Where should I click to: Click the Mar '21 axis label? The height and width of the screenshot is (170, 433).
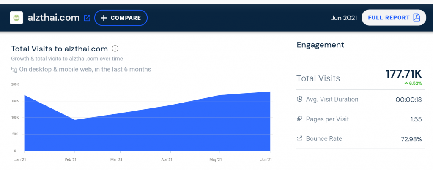pyautogui.click(x=116, y=160)
